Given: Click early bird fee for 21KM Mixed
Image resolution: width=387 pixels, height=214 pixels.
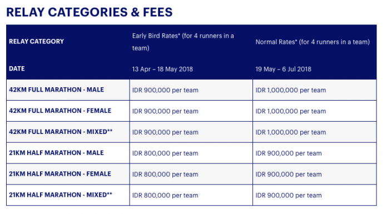Looking at the screenshot, I should click(165, 195).
